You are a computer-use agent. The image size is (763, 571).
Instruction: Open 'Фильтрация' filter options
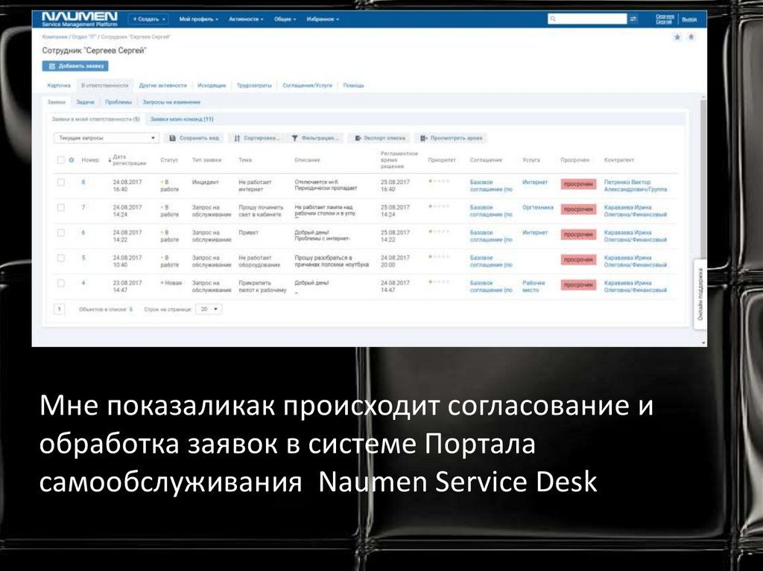tap(316, 138)
